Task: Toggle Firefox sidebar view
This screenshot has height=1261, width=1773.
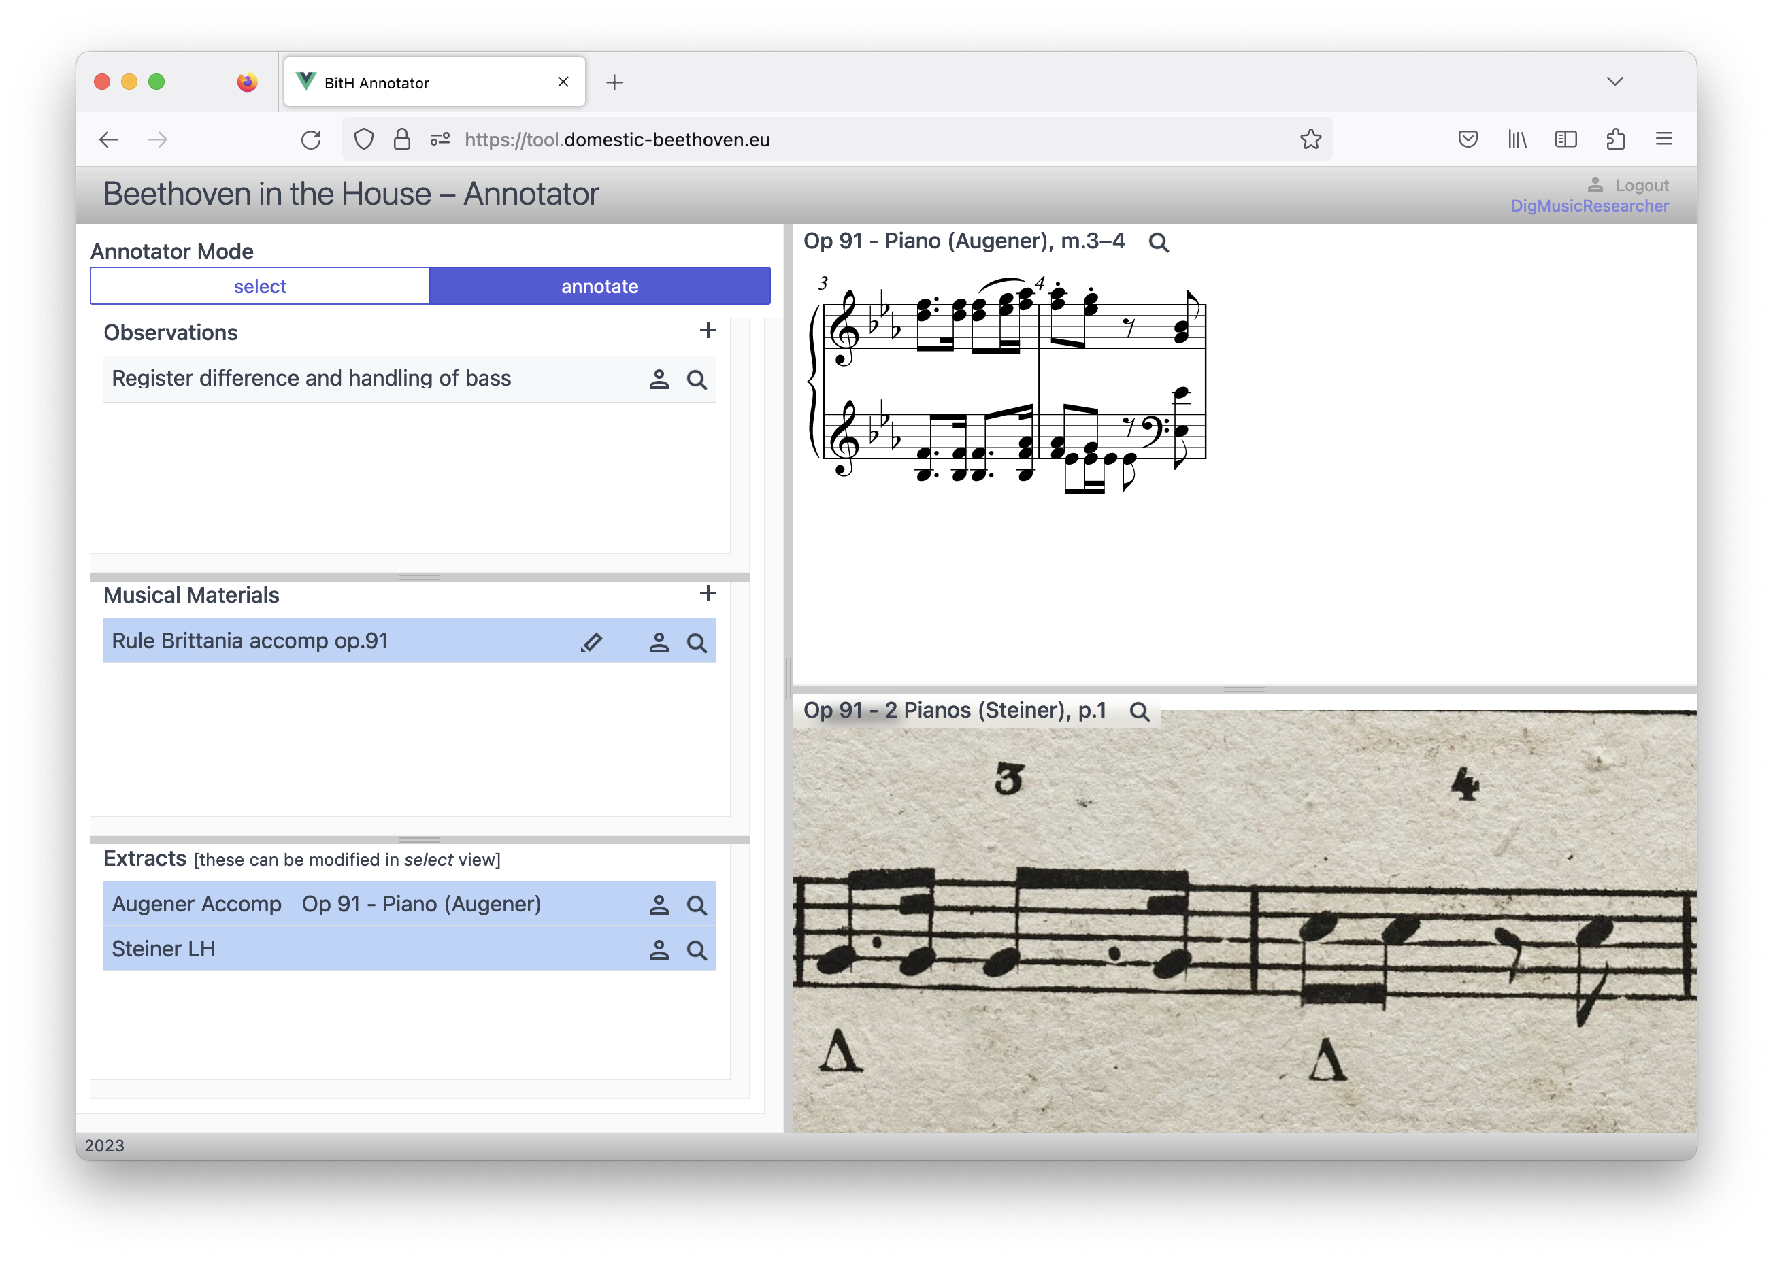Action: (x=1565, y=139)
